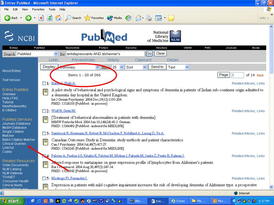Click the yellow note toolbar icon
Image resolution: width=274 pixels, height=205 pixels.
pos(171,18)
